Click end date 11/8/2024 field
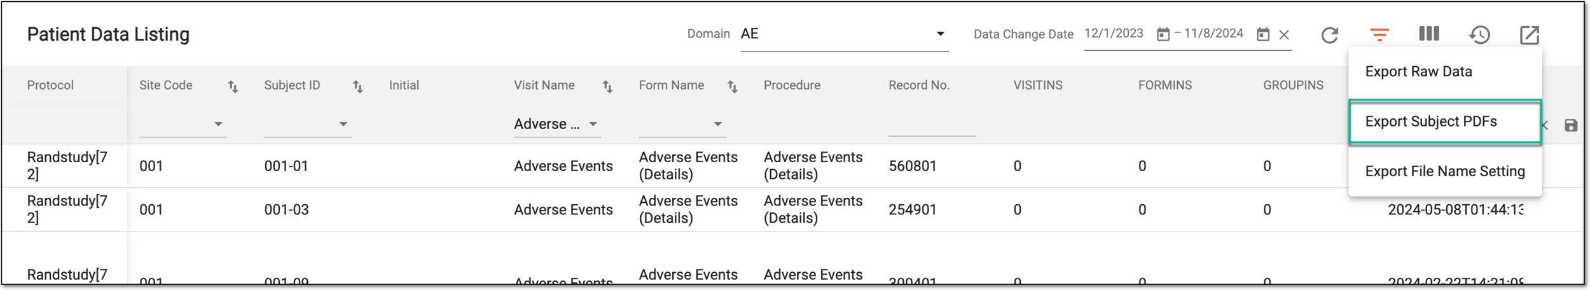This screenshot has width=1590, height=290. coord(1213,34)
